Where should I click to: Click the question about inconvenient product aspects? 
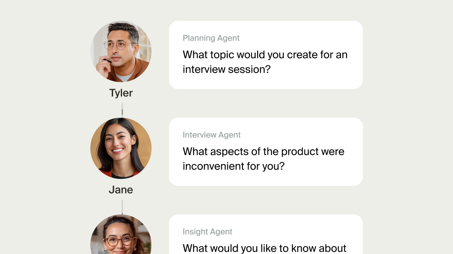pyautogui.click(x=263, y=159)
